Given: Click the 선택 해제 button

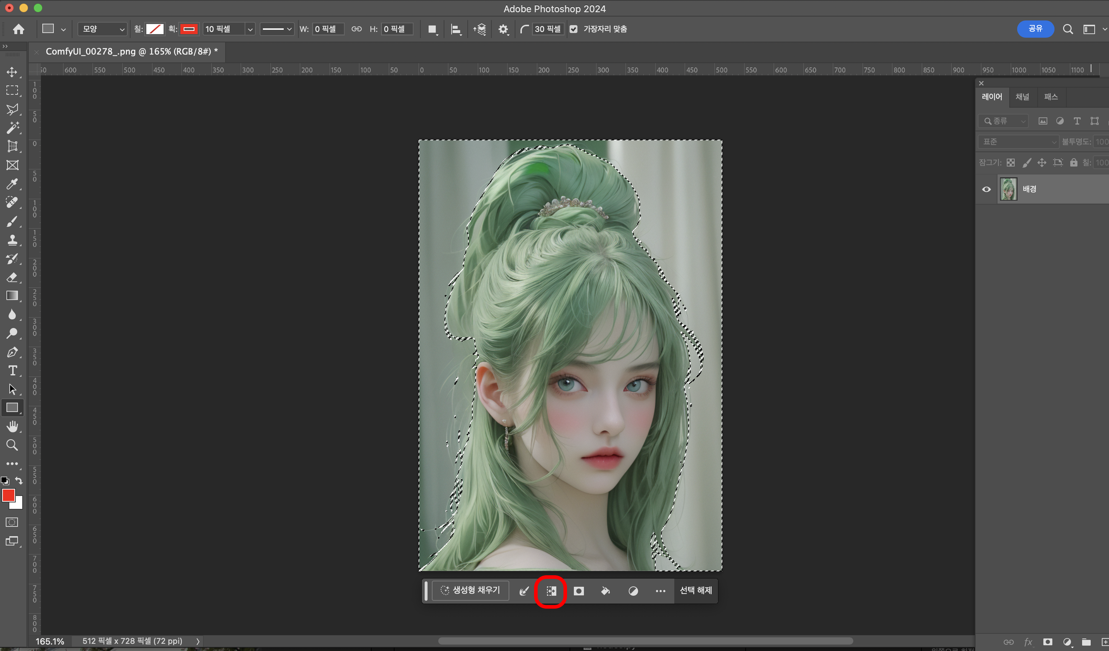Looking at the screenshot, I should click(695, 590).
